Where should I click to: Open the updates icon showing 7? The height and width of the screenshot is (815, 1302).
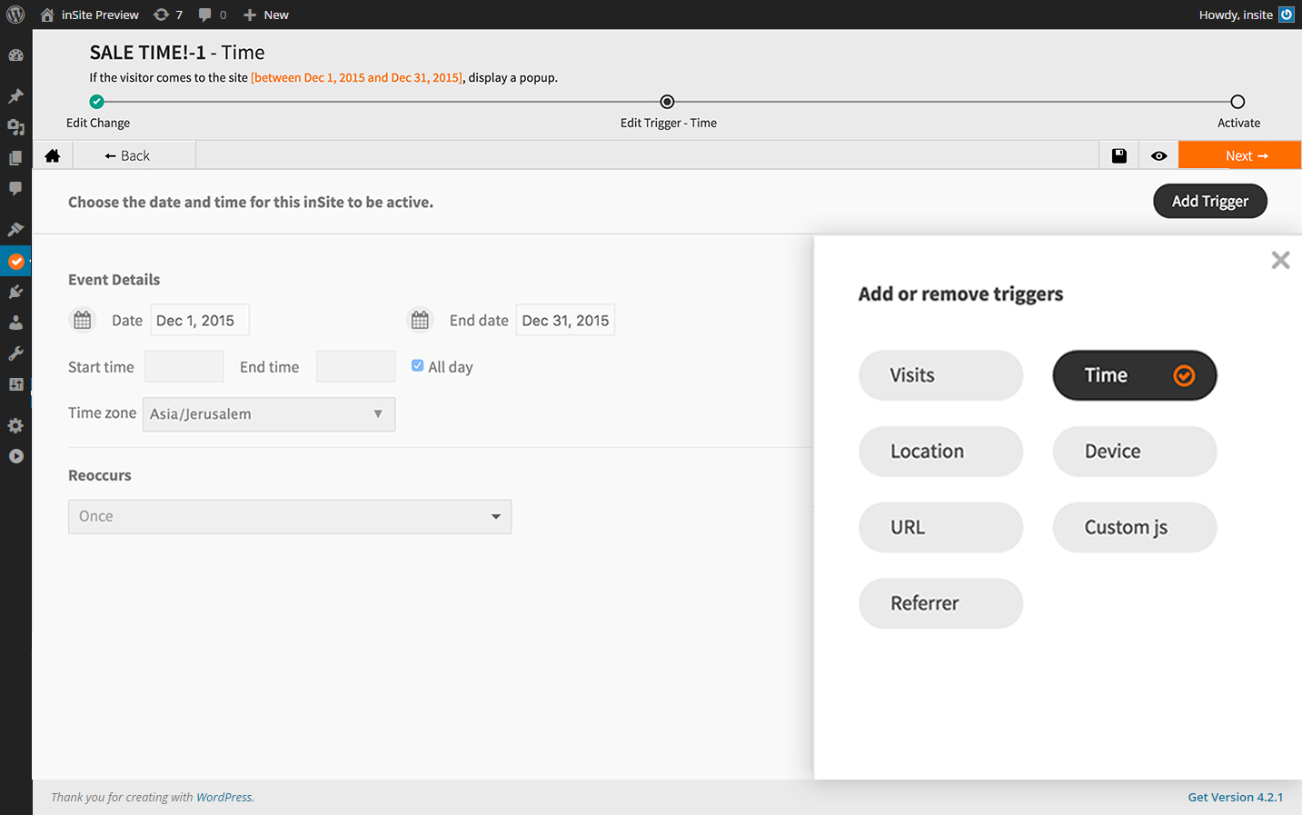point(168,15)
